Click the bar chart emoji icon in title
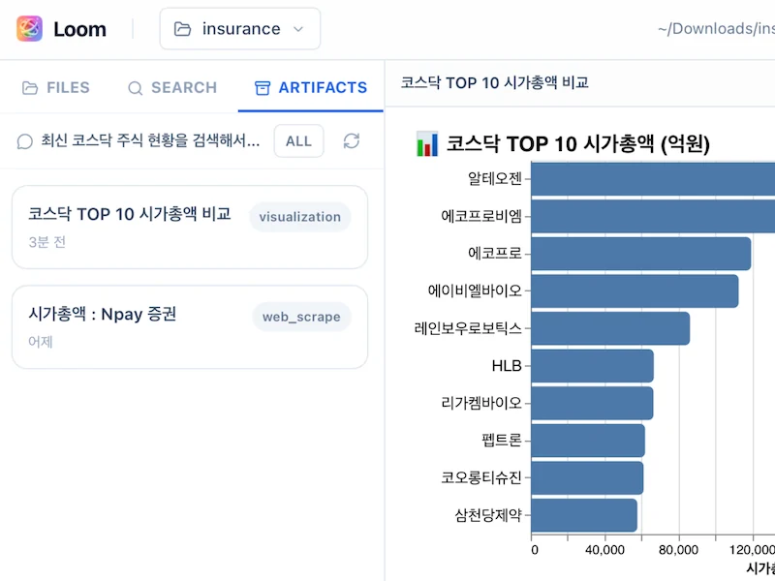 [426, 144]
